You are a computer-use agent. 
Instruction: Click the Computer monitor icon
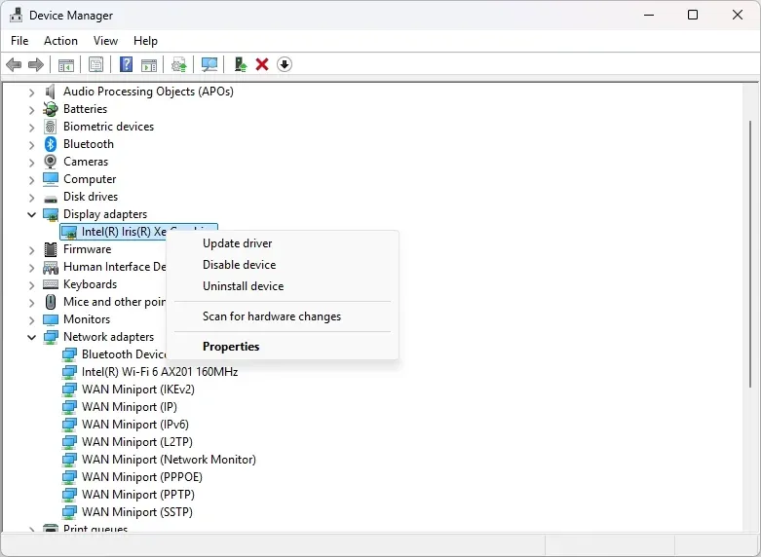click(51, 179)
